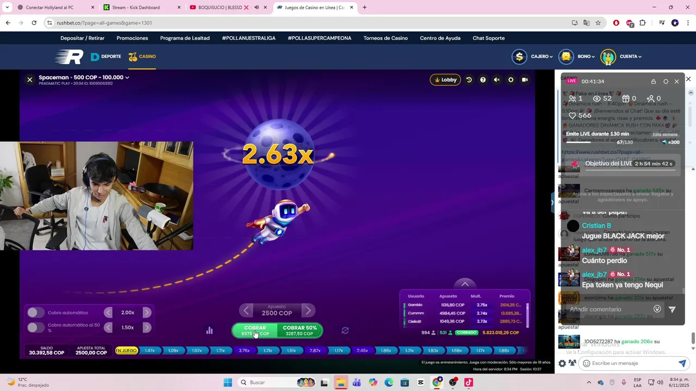Image resolution: width=696 pixels, height=391 pixels.
Task: Open Torneos de Casino menu item
Action: tap(386, 38)
